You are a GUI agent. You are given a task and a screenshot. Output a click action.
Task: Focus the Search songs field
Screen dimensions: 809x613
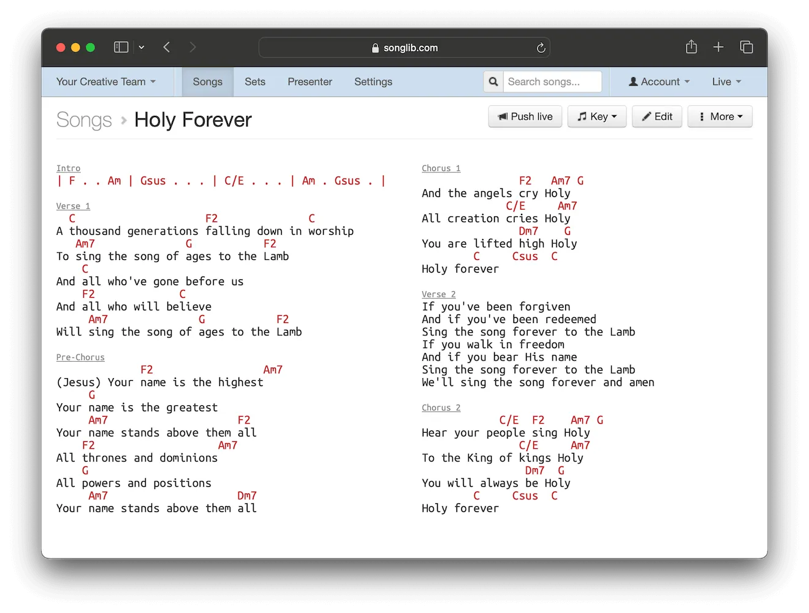pyautogui.click(x=552, y=82)
